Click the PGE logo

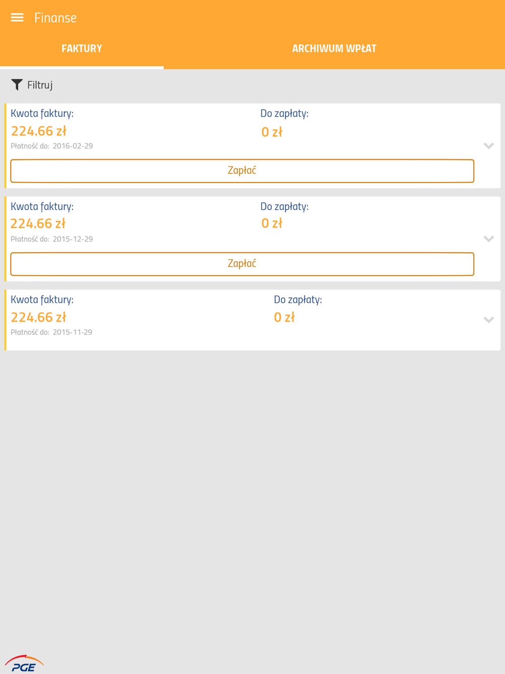coord(24,664)
